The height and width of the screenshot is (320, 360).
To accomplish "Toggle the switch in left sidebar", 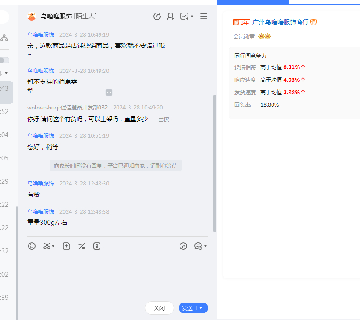I will 4,60.
